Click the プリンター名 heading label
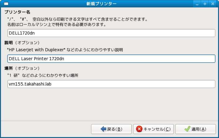The height and width of the screenshot is (138, 219). (17, 12)
